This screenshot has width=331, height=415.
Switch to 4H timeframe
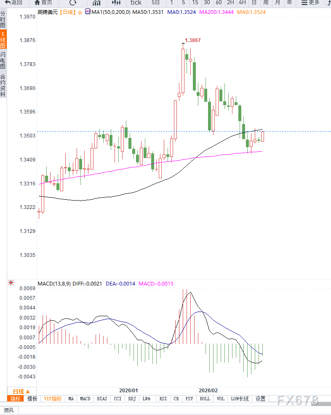[242, 3]
